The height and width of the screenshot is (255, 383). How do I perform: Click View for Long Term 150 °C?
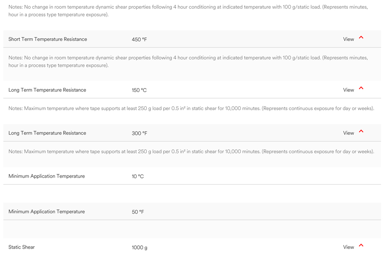(x=348, y=90)
